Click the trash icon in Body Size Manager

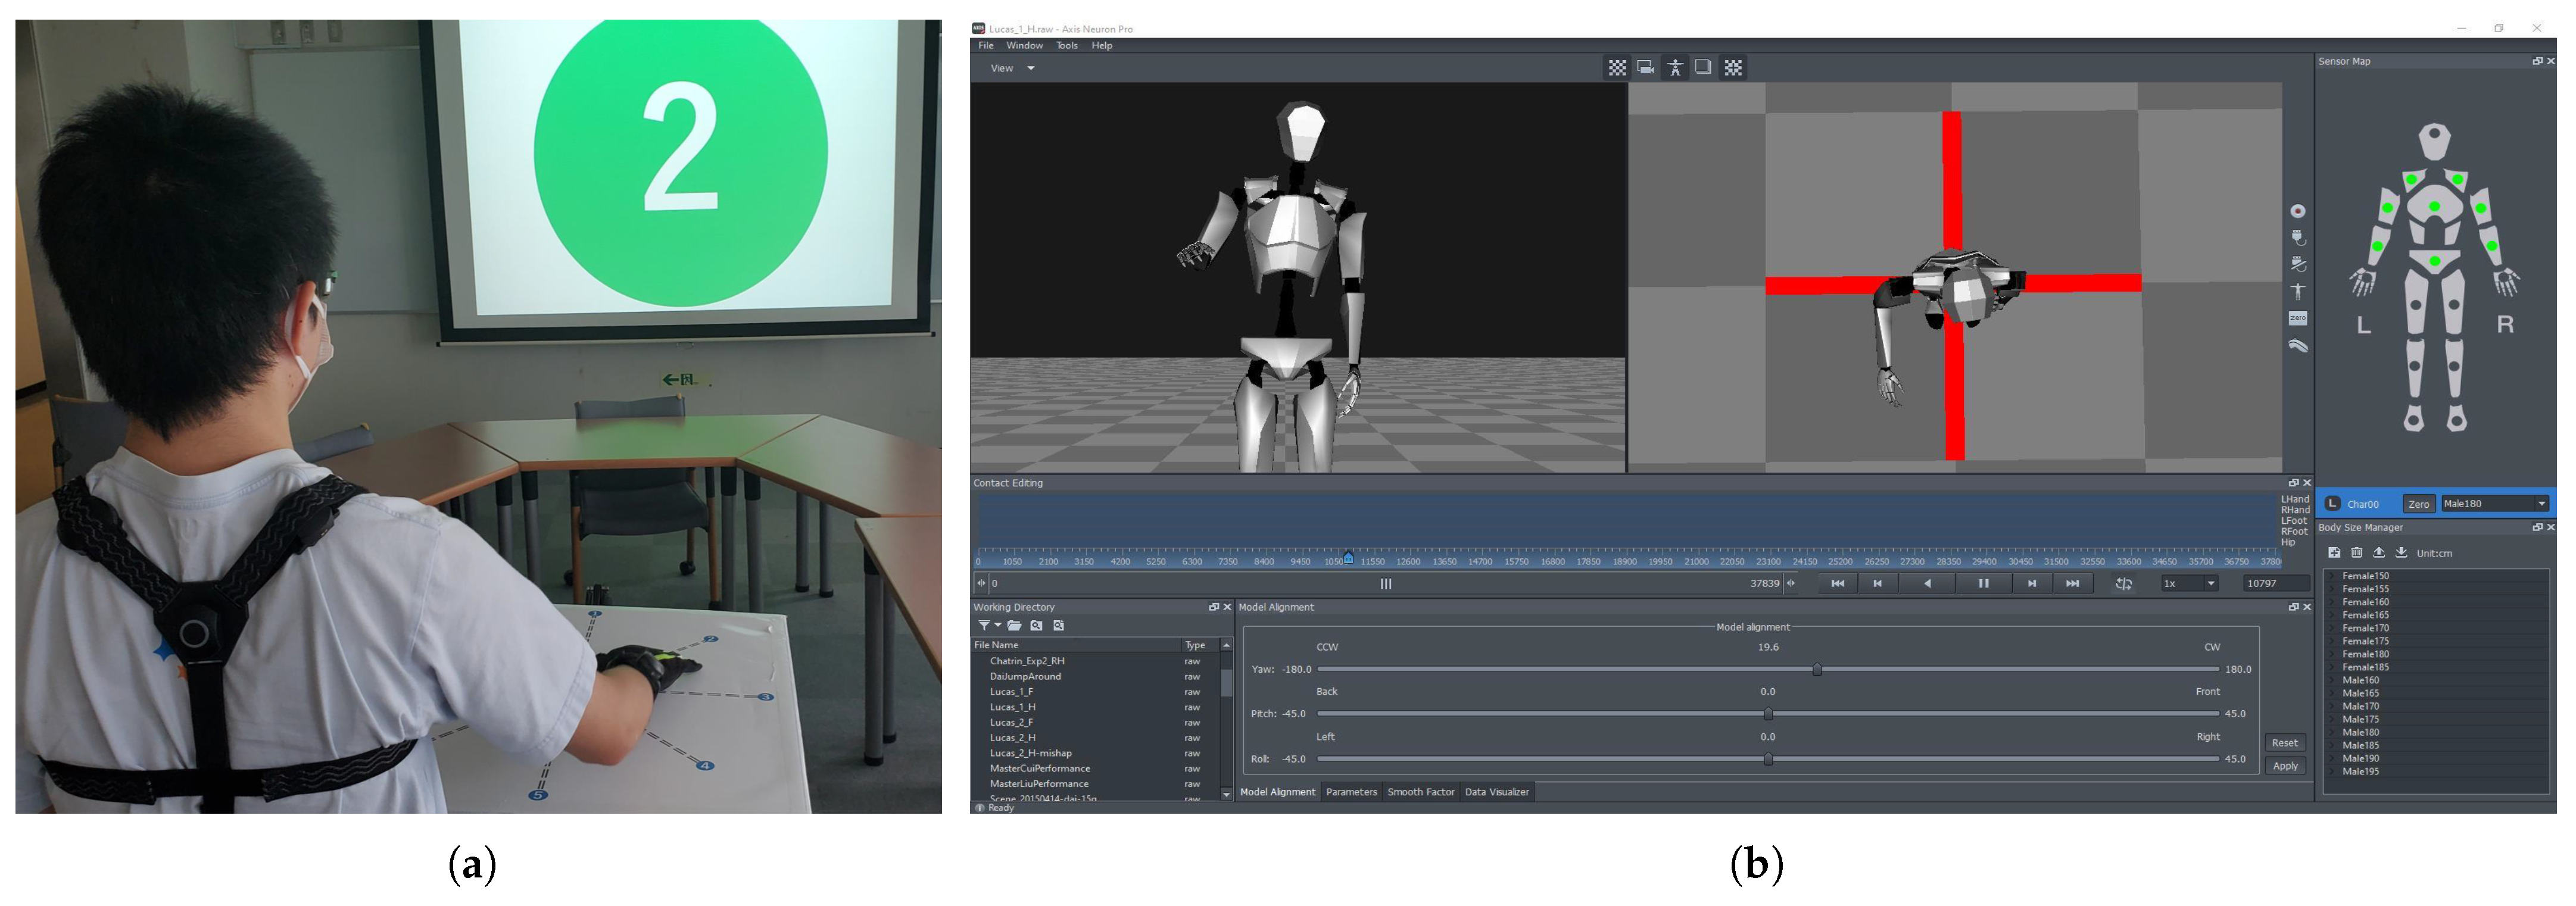[2356, 553]
